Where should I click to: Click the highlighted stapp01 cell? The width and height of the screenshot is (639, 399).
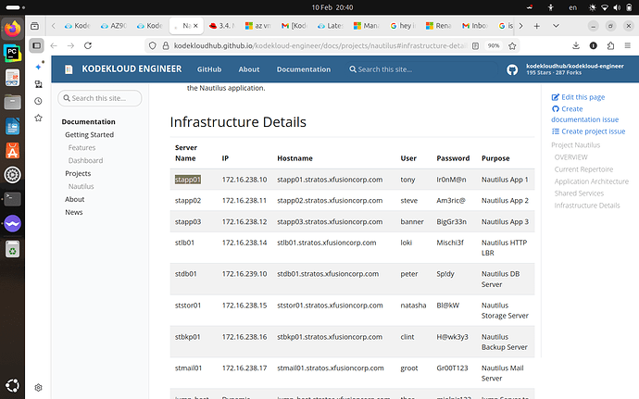click(188, 180)
